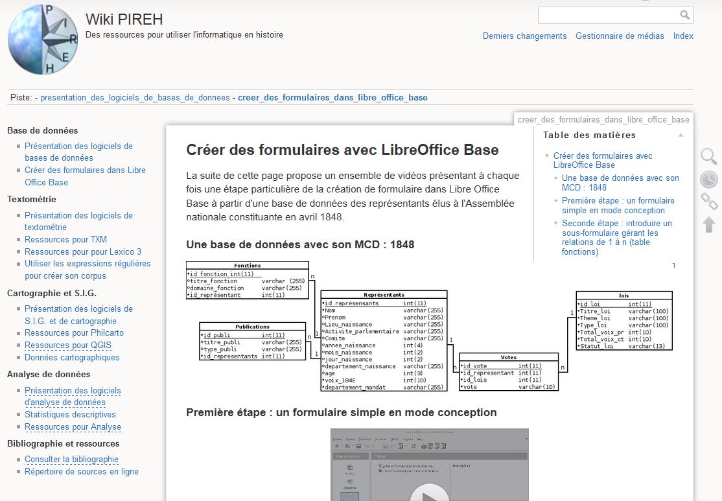
Task: Click the Analyse de données sidebar heading
Action: click(x=49, y=375)
